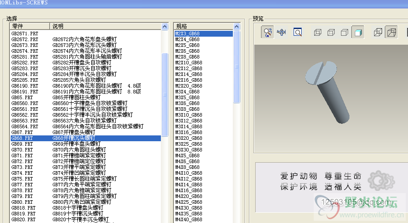Select GB5285 六角头自攻螺钉 row
This screenshot has width=408, height=223.
pos(86,80)
